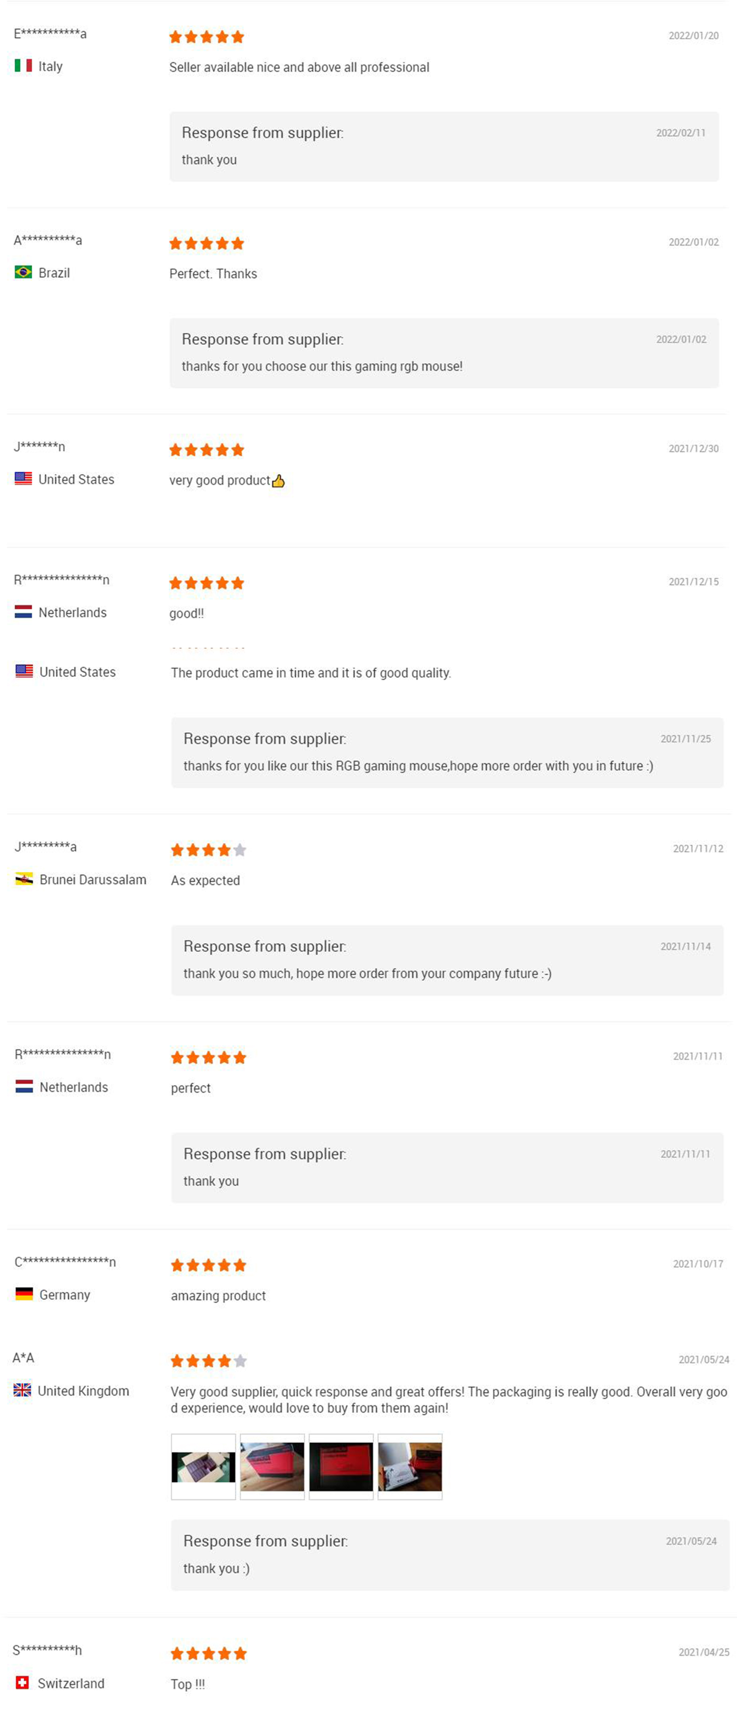Click the supplier response 'thanks for you choose our this gaming rgb mouse!'

point(322,366)
